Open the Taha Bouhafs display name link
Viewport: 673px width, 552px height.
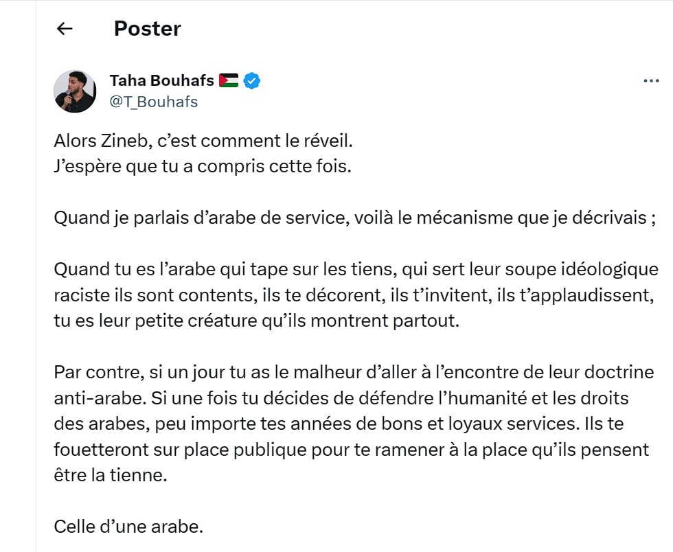(x=162, y=81)
